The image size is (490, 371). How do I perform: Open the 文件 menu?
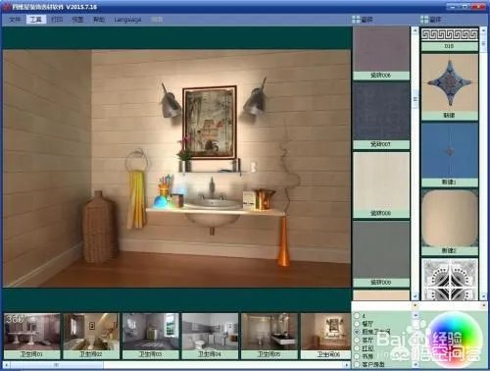tap(15, 20)
